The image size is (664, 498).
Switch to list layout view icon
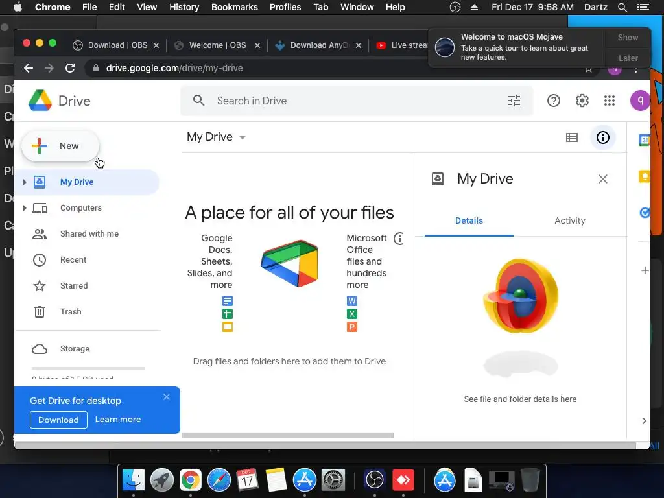(x=572, y=137)
